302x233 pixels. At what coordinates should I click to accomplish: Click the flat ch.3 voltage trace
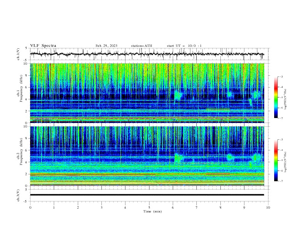pyautogui.click(x=147, y=195)
